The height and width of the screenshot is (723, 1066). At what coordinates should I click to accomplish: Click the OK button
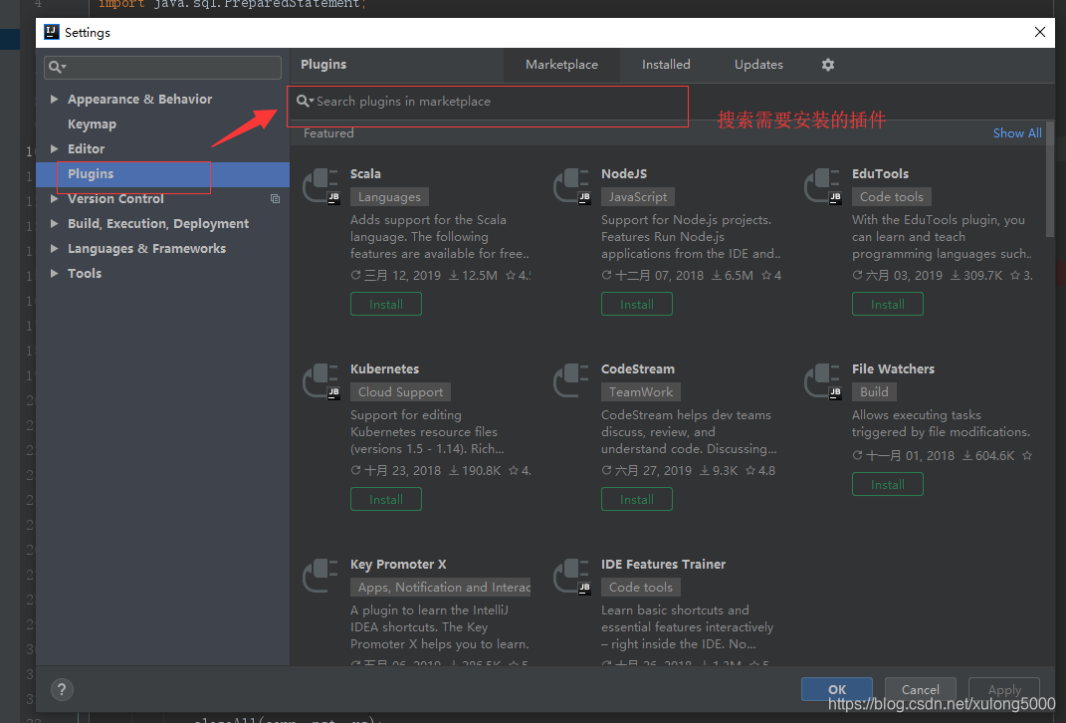(837, 690)
